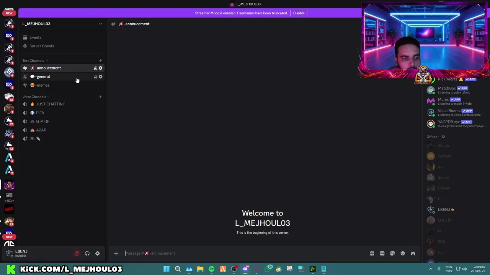Open the apps controller icon in message bar
490x275 pixels.
point(413,253)
